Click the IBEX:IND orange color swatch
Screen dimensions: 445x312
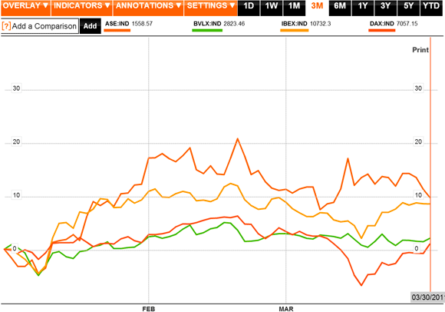click(295, 30)
